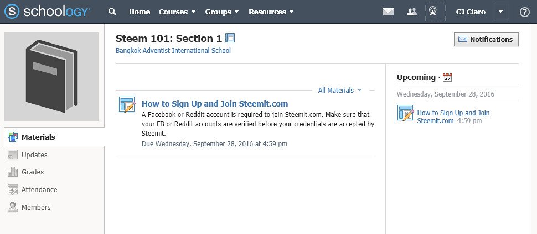The width and height of the screenshot is (537, 234).
Task: Open the account dropdown arrow next to CJ Claro
Action: [500, 12]
